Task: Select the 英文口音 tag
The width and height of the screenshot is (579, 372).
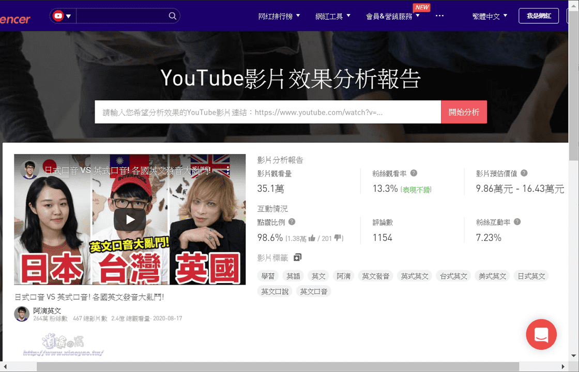Action: pyautogui.click(x=313, y=291)
